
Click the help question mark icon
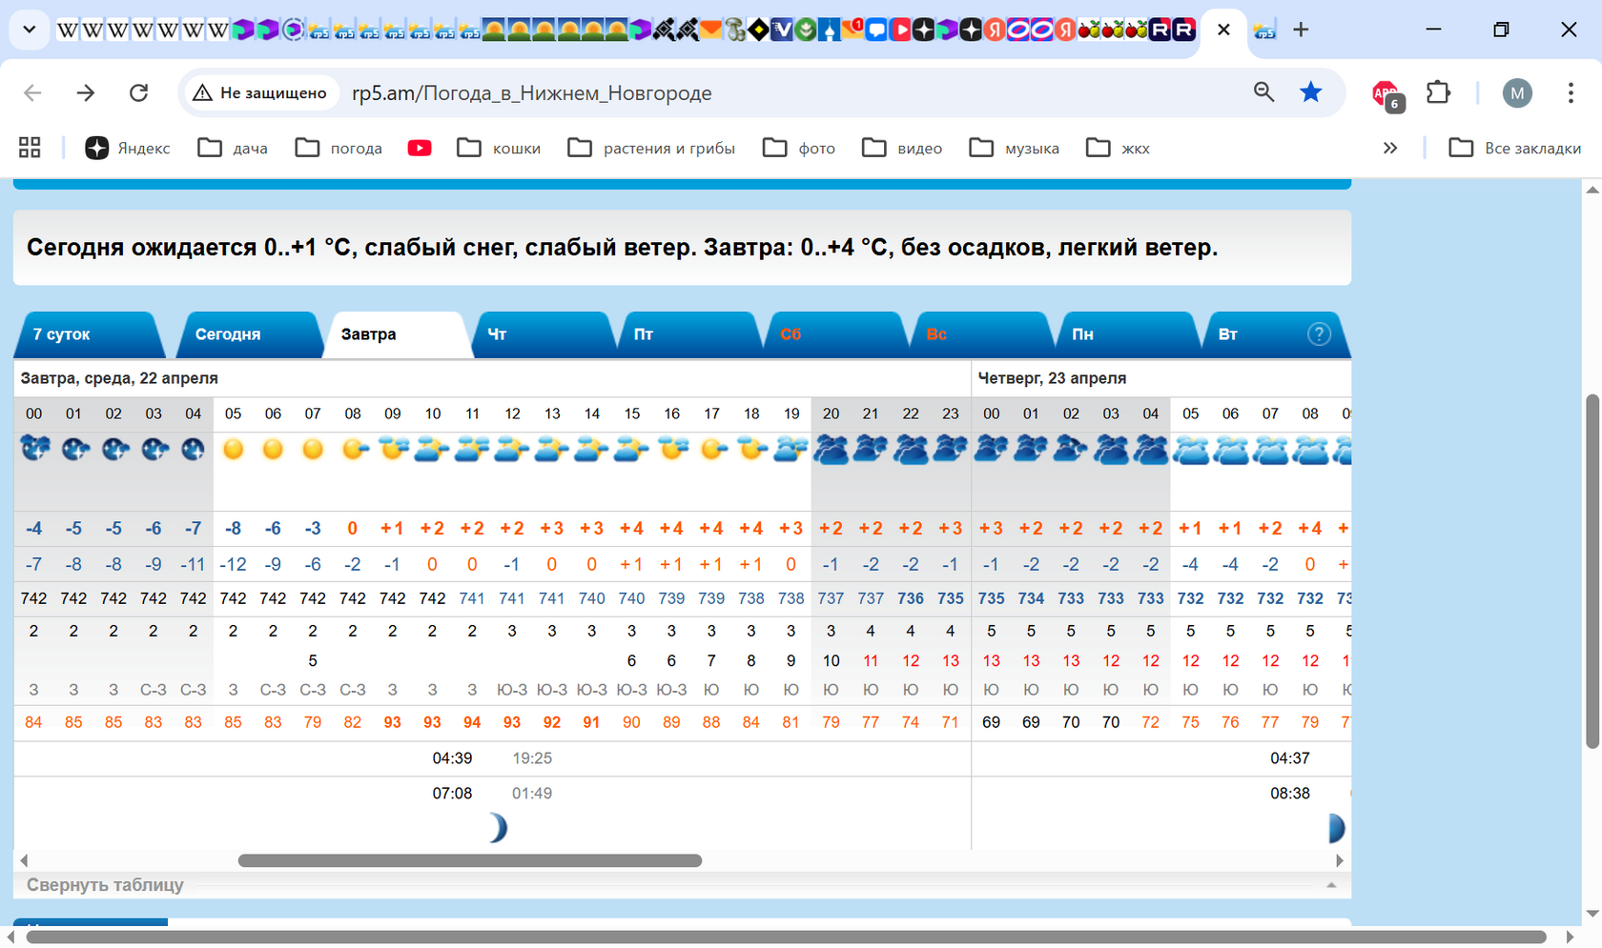point(1319,334)
